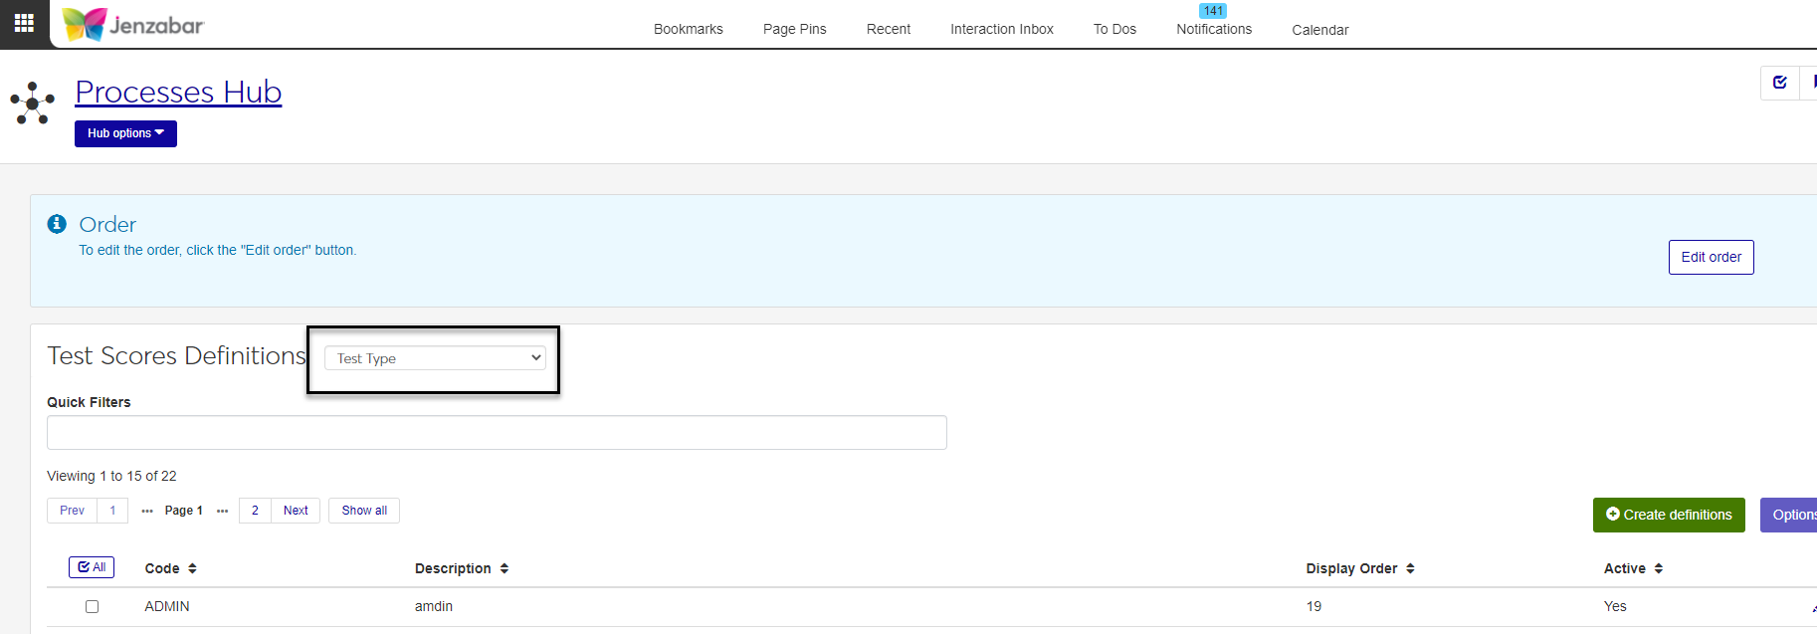
Task: Click into the Quick Filters input field
Action: 497,433
